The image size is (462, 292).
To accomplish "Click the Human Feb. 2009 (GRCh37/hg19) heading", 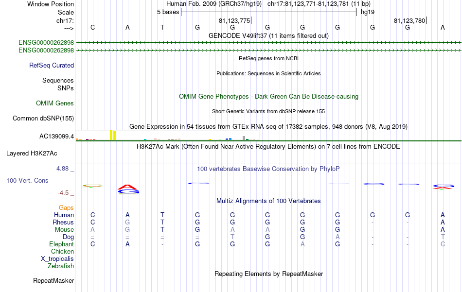I will point(214,4).
